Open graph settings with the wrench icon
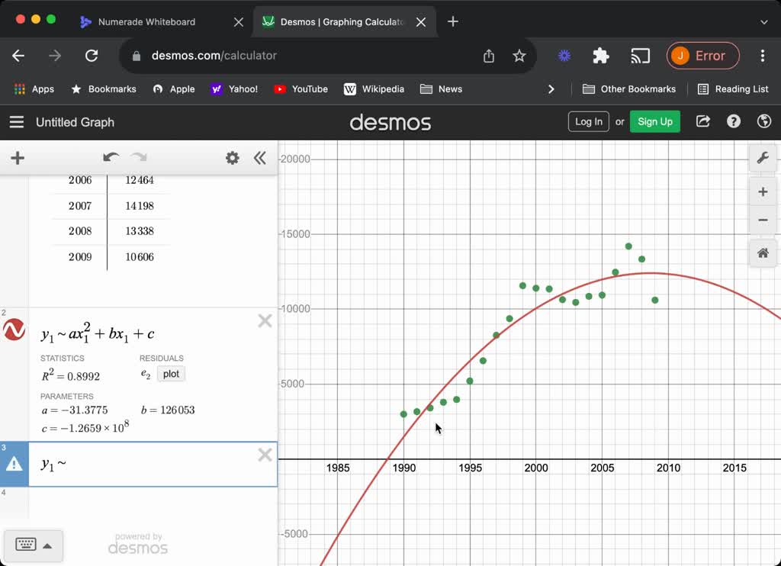Viewport: 781px width, 566px height. coord(763,158)
